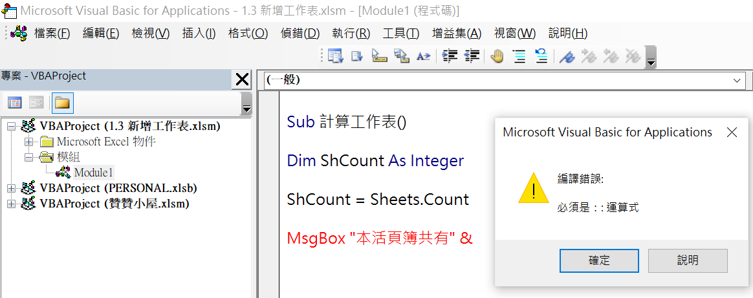
Task: Click the List Properties/Methods toolbar icon
Action: pyautogui.click(x=336, y=56)
